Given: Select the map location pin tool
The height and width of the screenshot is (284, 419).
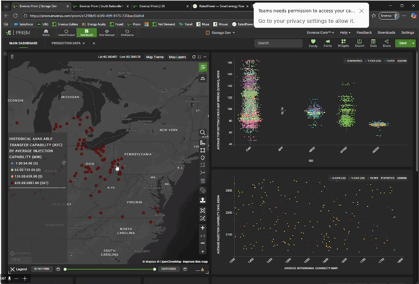Looking at the screenshot, I should click(203, 158).
